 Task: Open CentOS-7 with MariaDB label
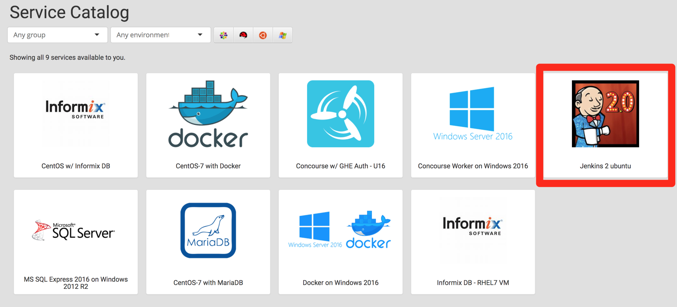coord(208,282)
